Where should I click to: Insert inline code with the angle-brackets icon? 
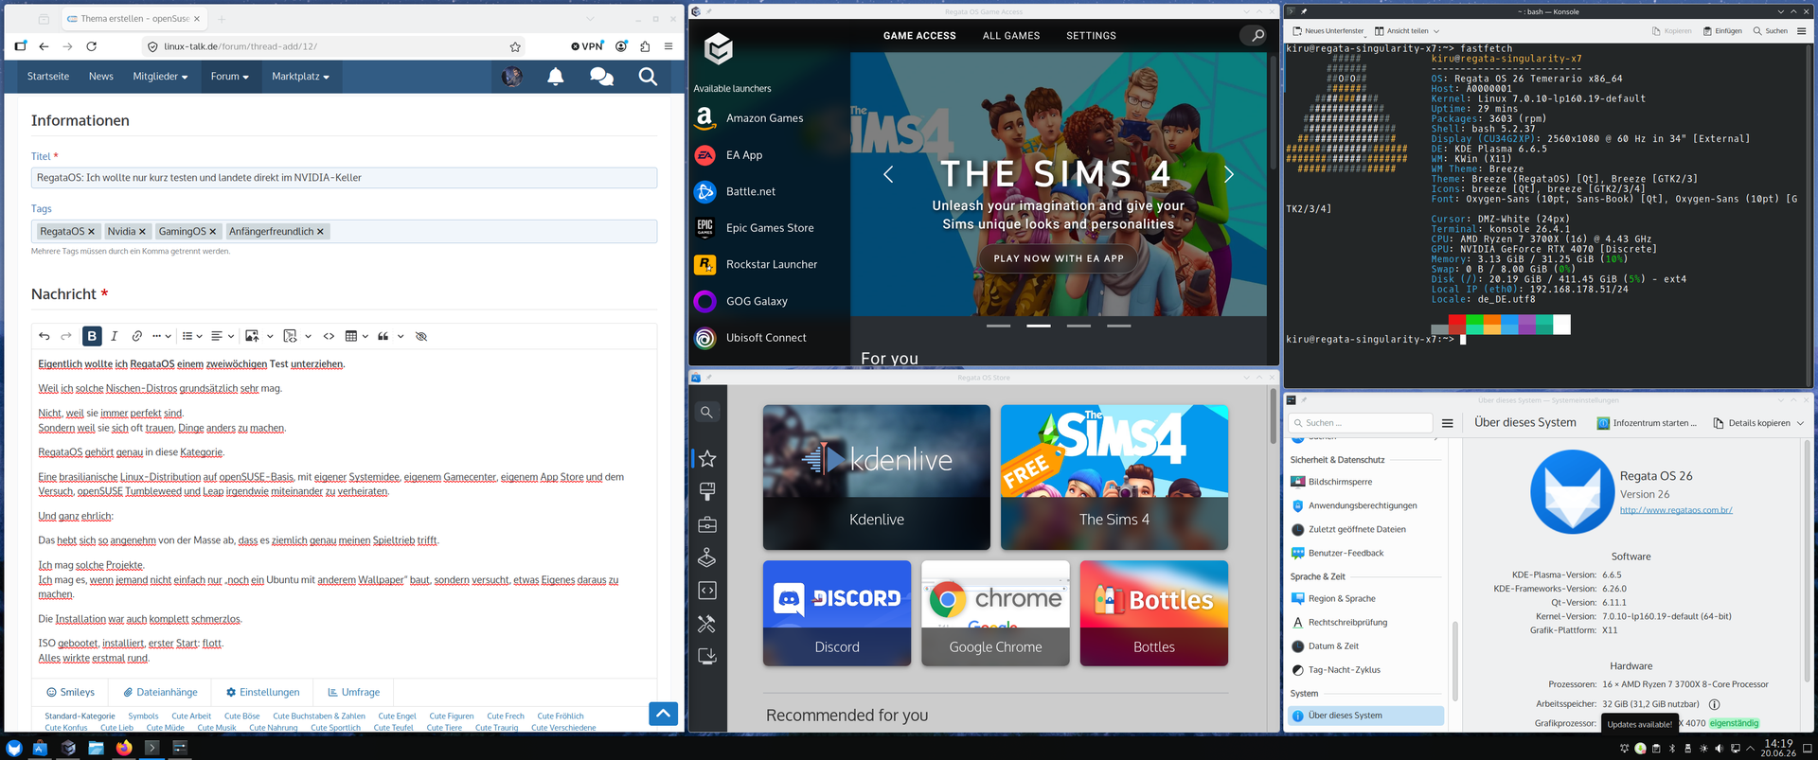[x=329, y=336]
